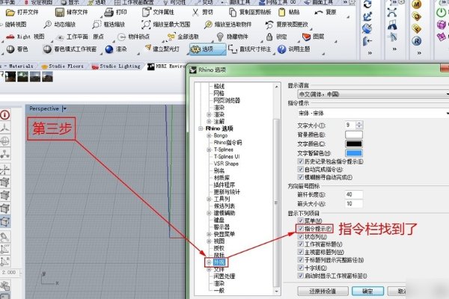
Task: Toggle the 状态列 checkbox
Action: [x=300, y=237]
